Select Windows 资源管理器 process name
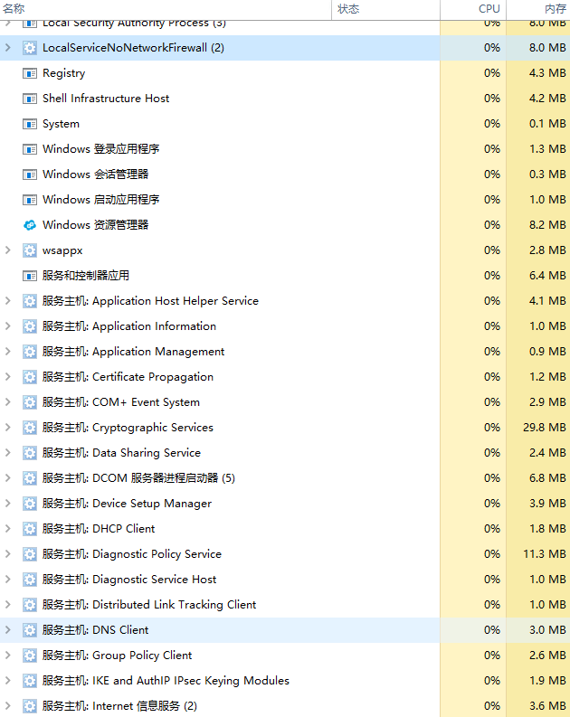570x717 pixels. click(x=96, y=225)
